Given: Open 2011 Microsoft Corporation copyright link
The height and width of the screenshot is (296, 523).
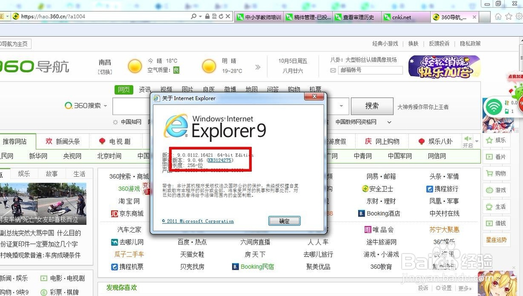Looking at the screenshot, I should [198, 221].
